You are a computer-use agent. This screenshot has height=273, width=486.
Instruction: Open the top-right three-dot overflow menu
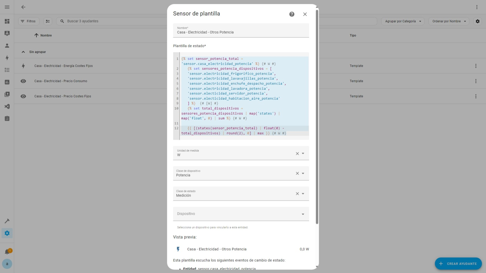click(x=477, y=7)
